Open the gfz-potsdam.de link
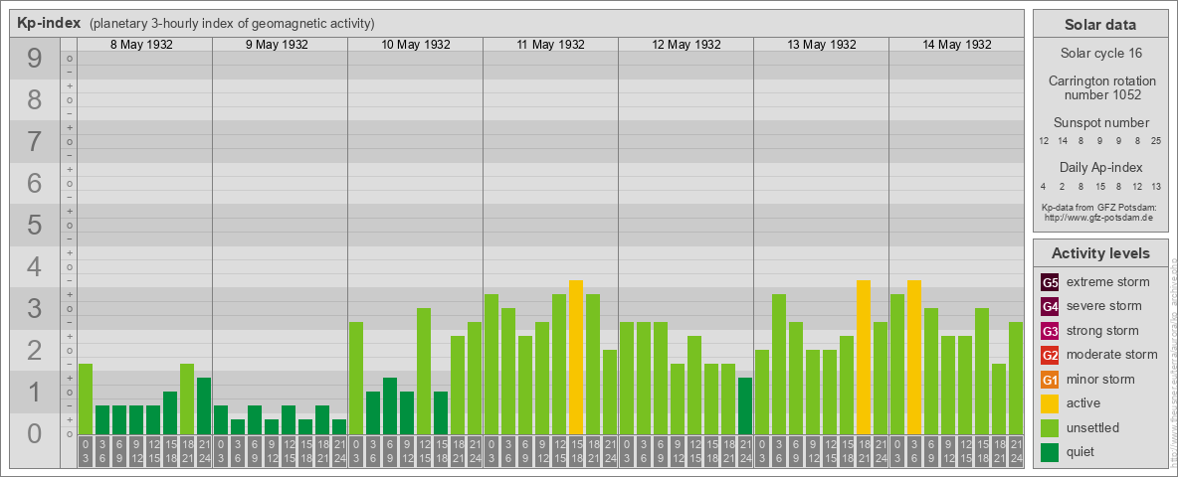The height and width of the screenshot is (477, 1178). (1099, 218)
